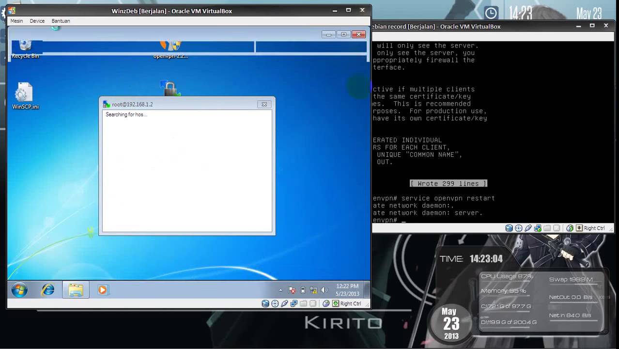Click the Swap 1989 M widget entry
The height and width of the screenshot is (349, 619).
coord(571,280)
